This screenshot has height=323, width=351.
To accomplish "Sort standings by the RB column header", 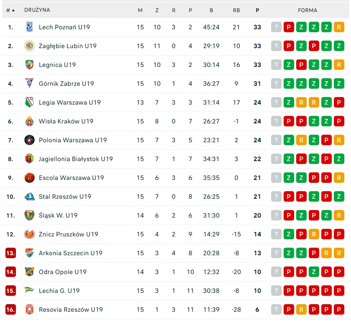I will [x=236, y=10].
